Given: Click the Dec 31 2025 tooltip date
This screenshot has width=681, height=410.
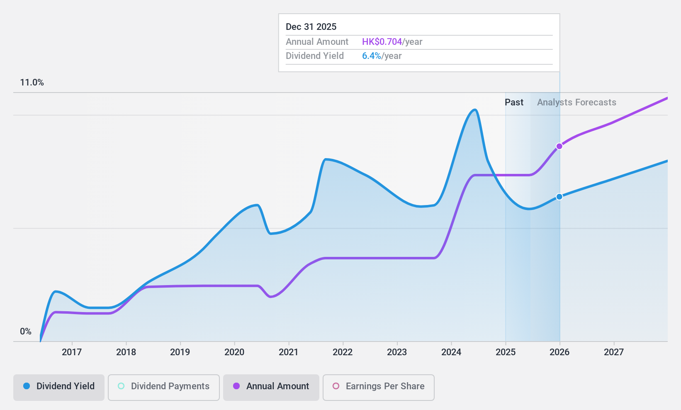Looking at the screenshot, I should point(311,27).
